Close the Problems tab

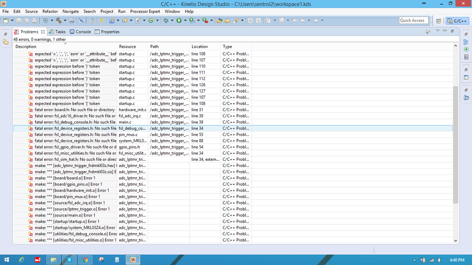[43, 32]
